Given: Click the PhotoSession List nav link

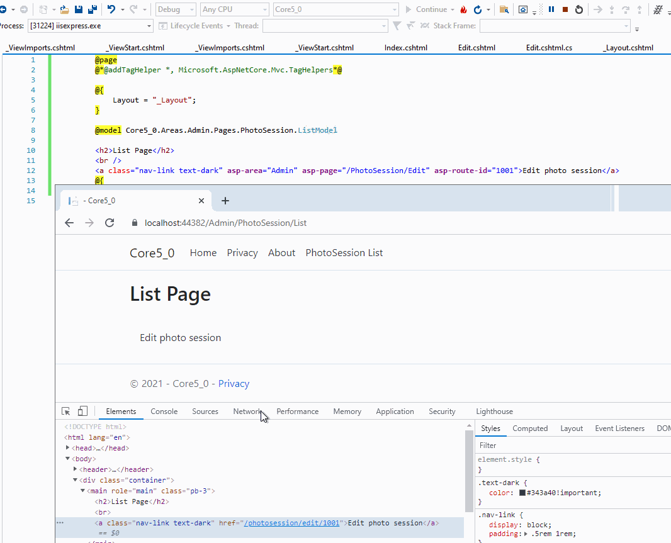Looking at the screenshot, I should point(344,253).
